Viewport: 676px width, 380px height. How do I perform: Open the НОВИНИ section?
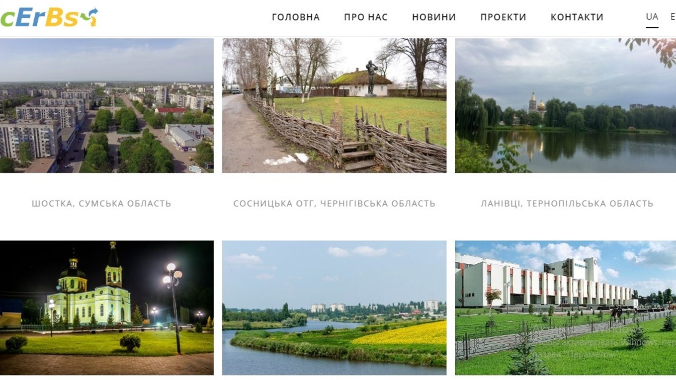(434, 17)
